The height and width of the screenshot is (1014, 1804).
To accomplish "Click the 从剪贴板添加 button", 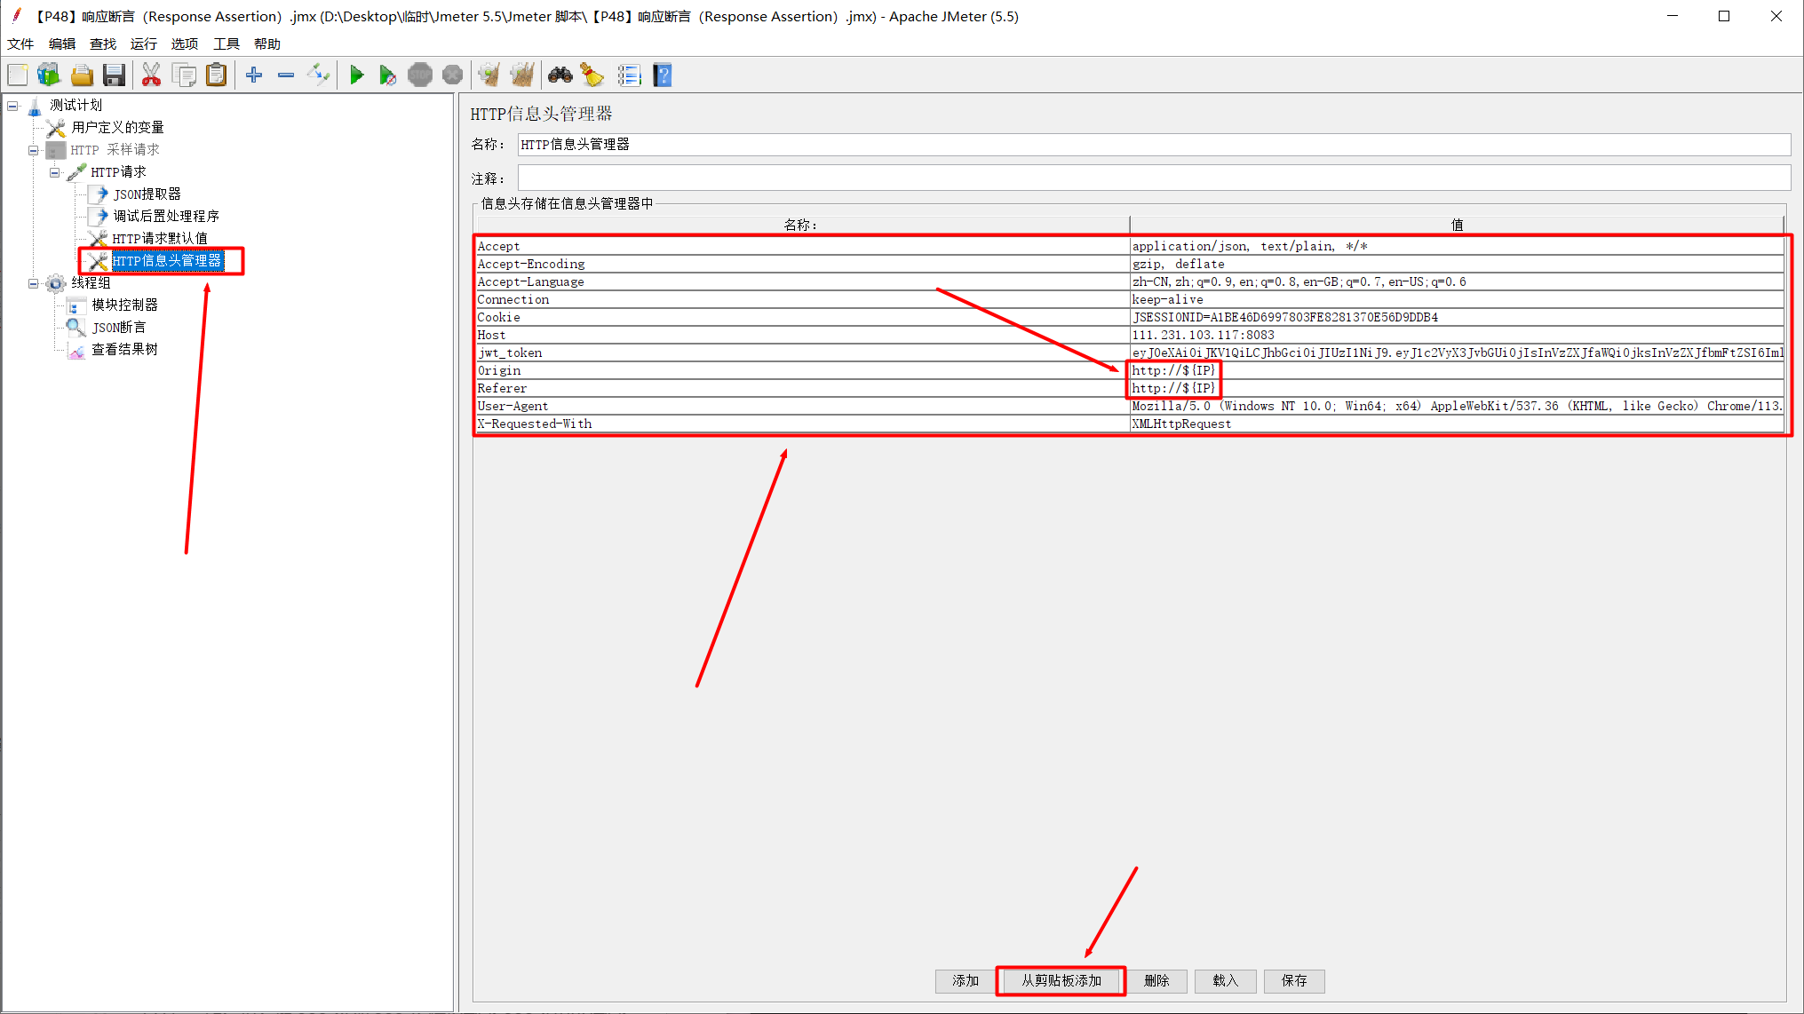I will (1061, 980).
